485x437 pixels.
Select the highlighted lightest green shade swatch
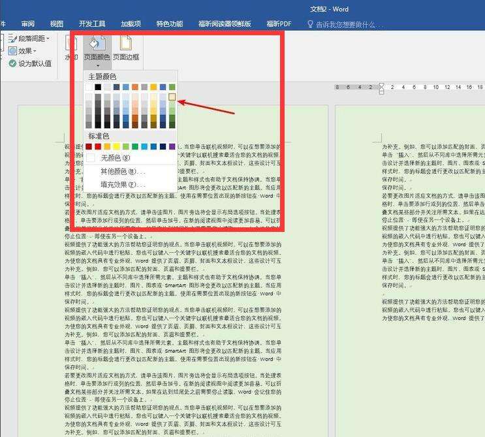(x=172, y=97)
